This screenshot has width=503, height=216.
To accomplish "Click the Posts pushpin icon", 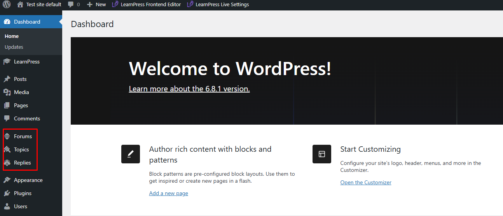I will point(7,79).
